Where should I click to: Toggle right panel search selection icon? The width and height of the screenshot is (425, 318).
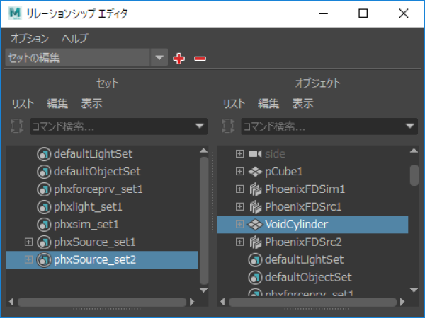(228, 126)
